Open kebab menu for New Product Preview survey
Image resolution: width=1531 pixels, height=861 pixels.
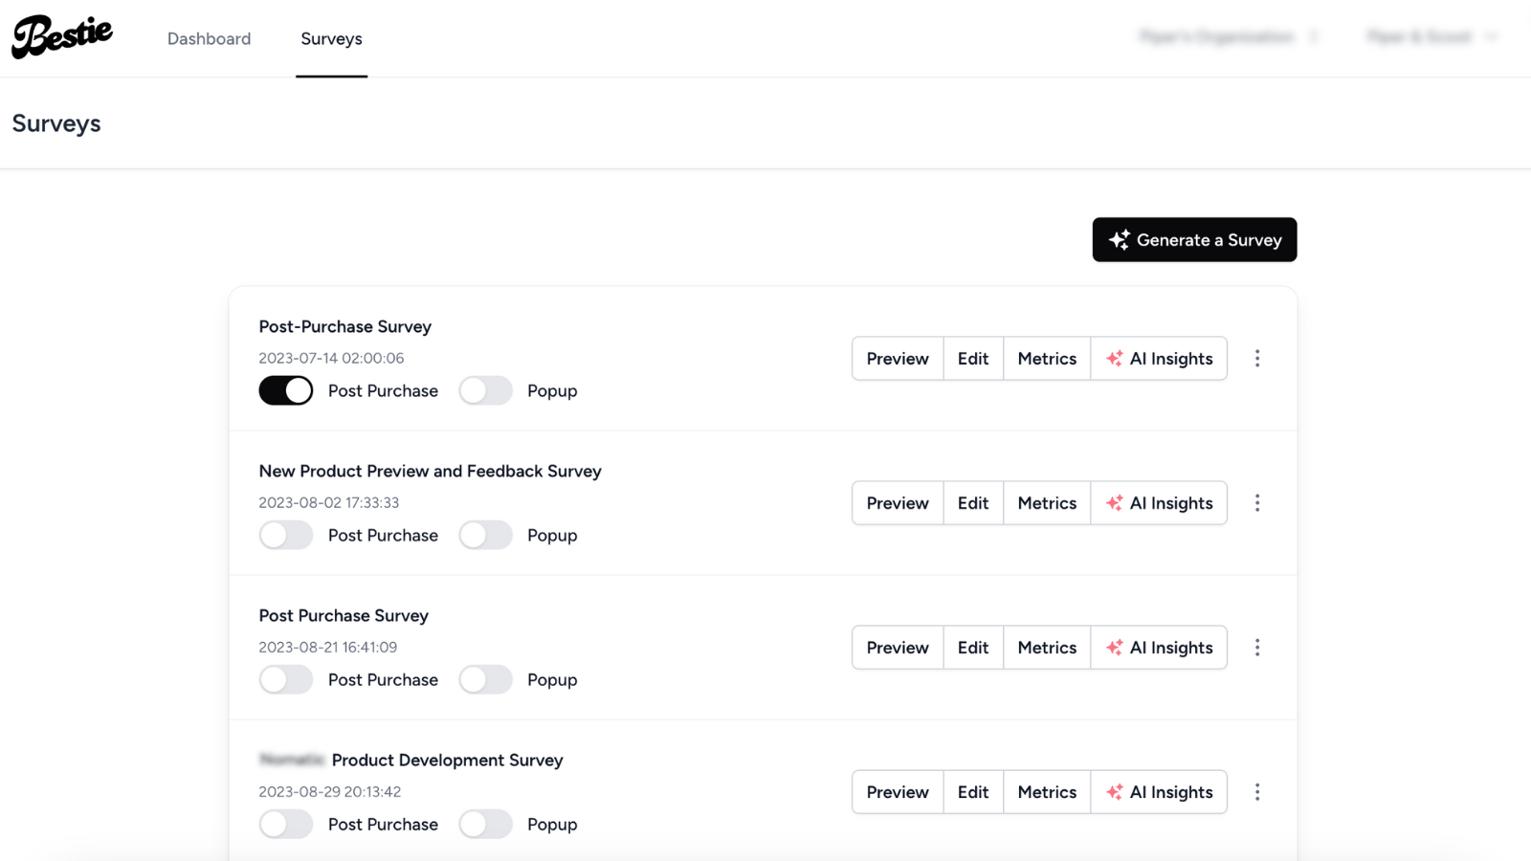click(1257, 503)
